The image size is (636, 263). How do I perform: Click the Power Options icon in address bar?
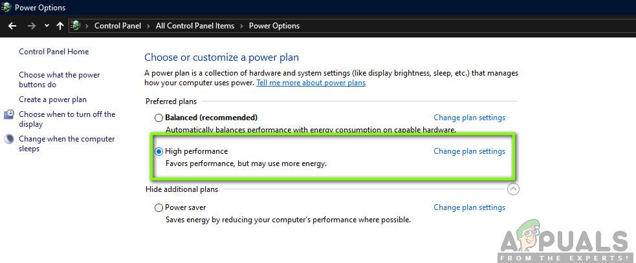pyautogui.click(x=76, y=26)
